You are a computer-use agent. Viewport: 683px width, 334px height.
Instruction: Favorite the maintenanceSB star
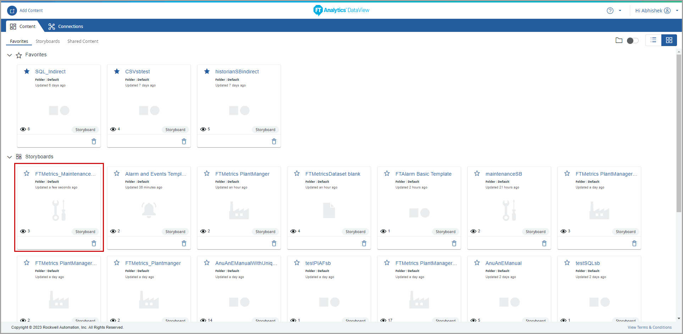pos(477,174)
